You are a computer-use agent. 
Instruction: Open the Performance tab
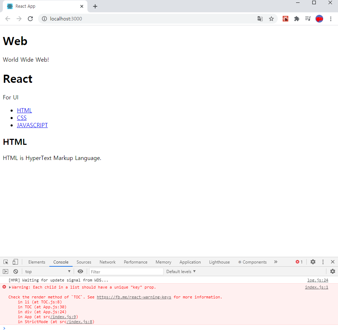point(136,262)
